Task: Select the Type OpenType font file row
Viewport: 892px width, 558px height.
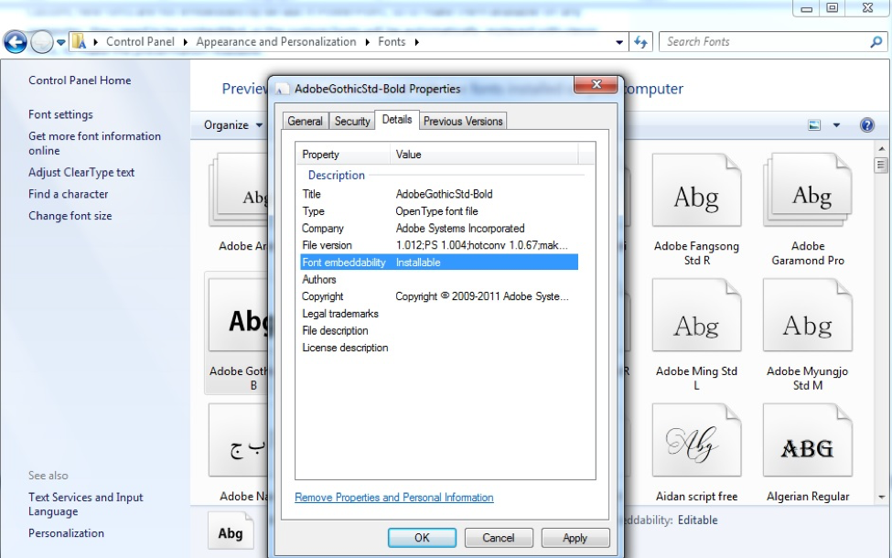Action: point(439,211)
